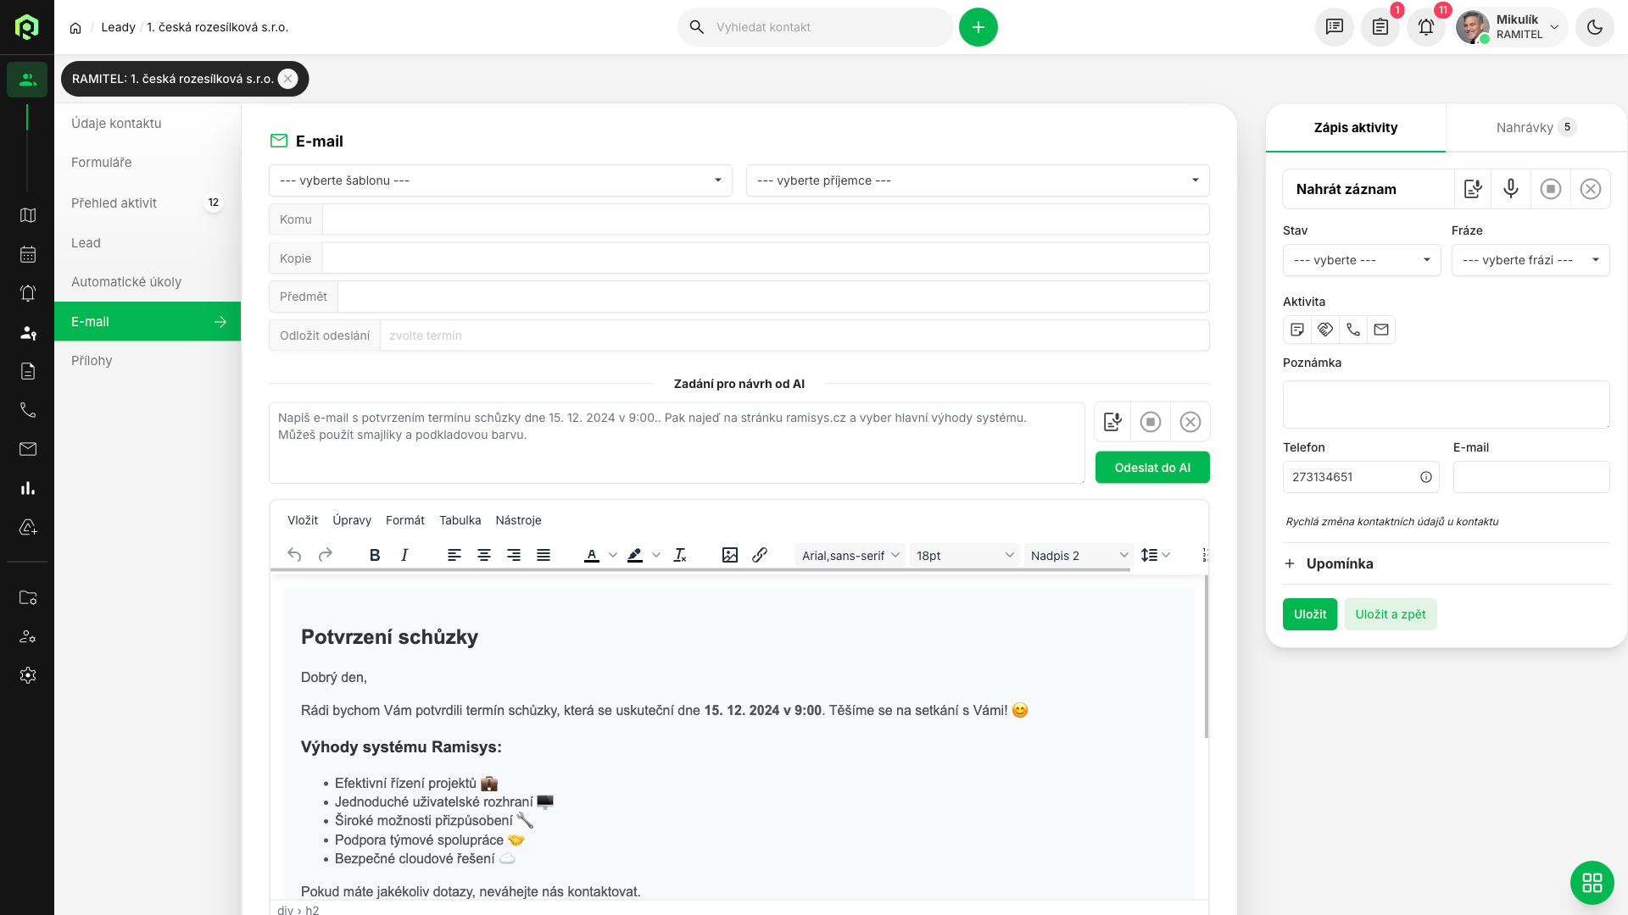This screenshot has width=1628, height=915.
Task: Expand the Upomínka section
Action: 1329,563
